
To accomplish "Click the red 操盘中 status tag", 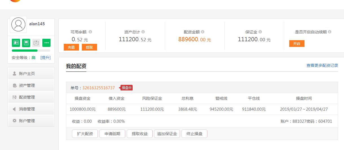I will 126,88.
